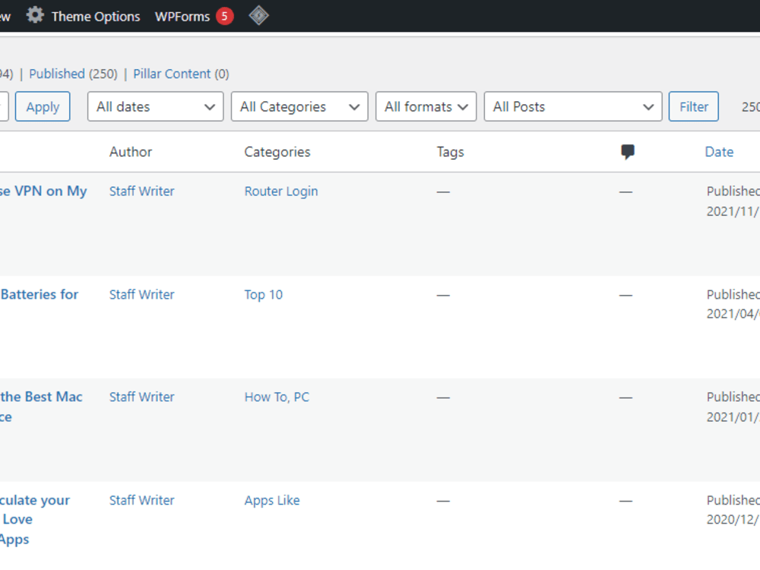Screen dimensions: 760x570
Task: Open post titled 'Batteries for'
Action: (40, 294)
